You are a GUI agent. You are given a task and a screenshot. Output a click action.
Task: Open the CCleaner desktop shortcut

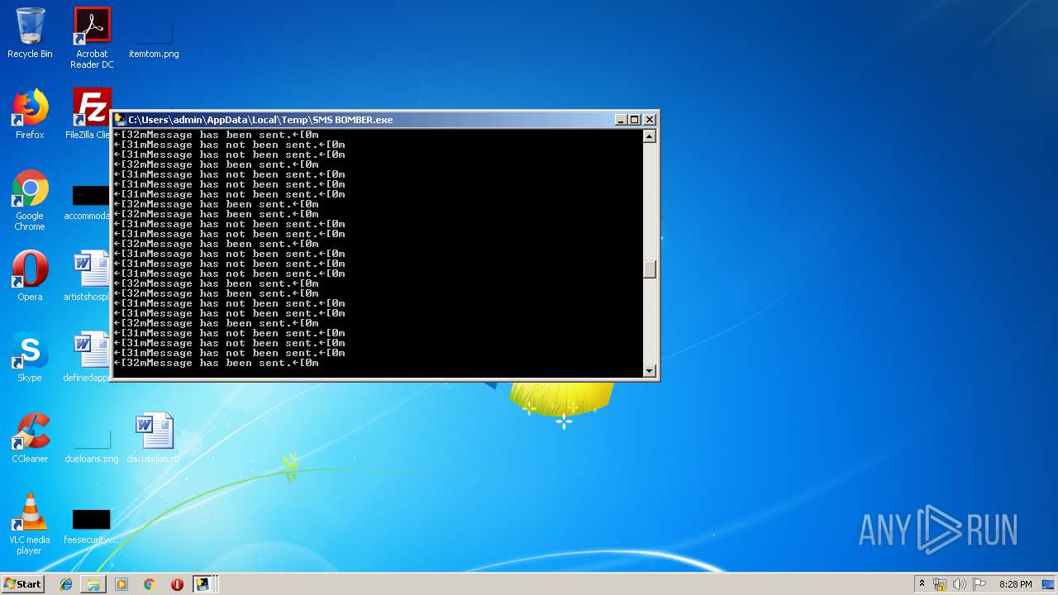[x=30, y=438]
